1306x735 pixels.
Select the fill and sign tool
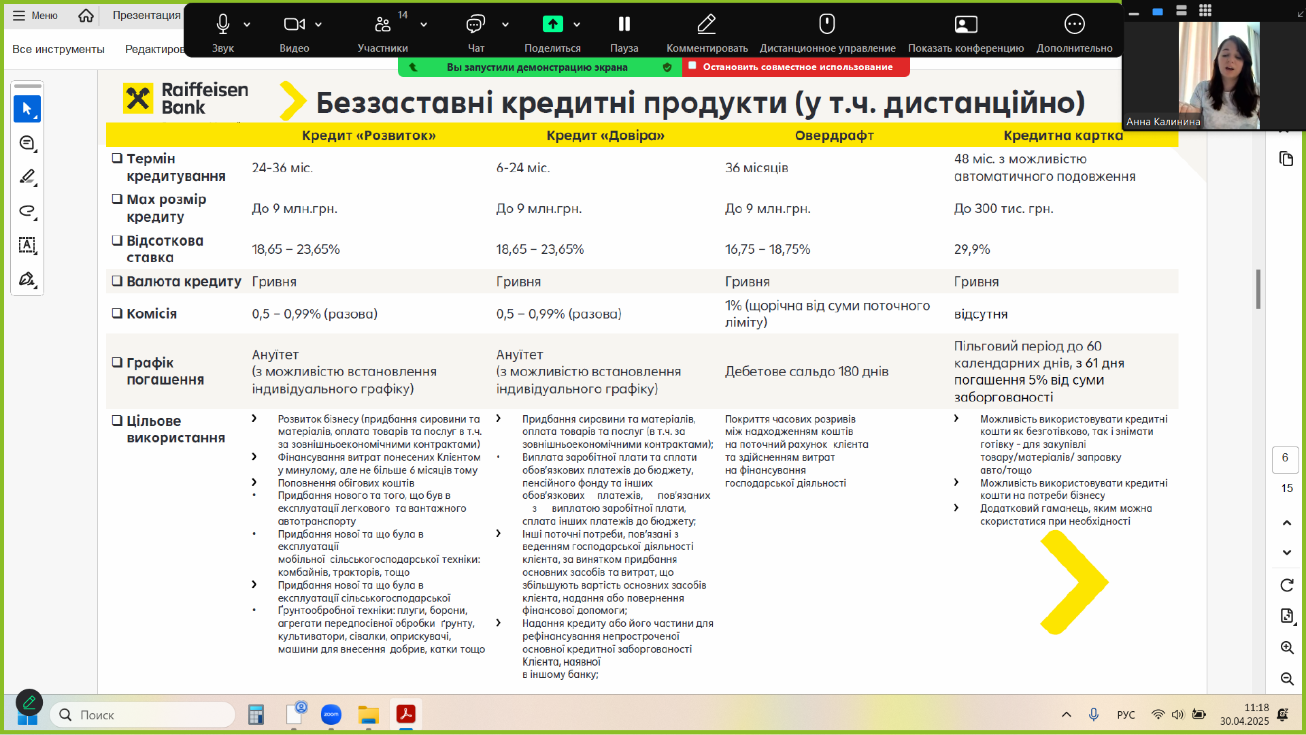tap(27, 279)
